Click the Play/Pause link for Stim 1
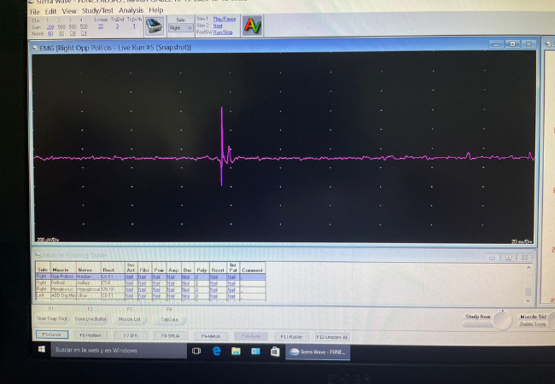555x384 pixels. click(x=224, y=19)
